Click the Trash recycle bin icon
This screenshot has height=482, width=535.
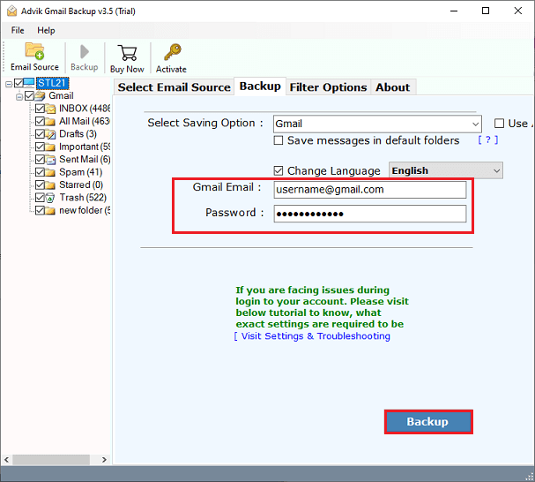click(x=50, y=198)
